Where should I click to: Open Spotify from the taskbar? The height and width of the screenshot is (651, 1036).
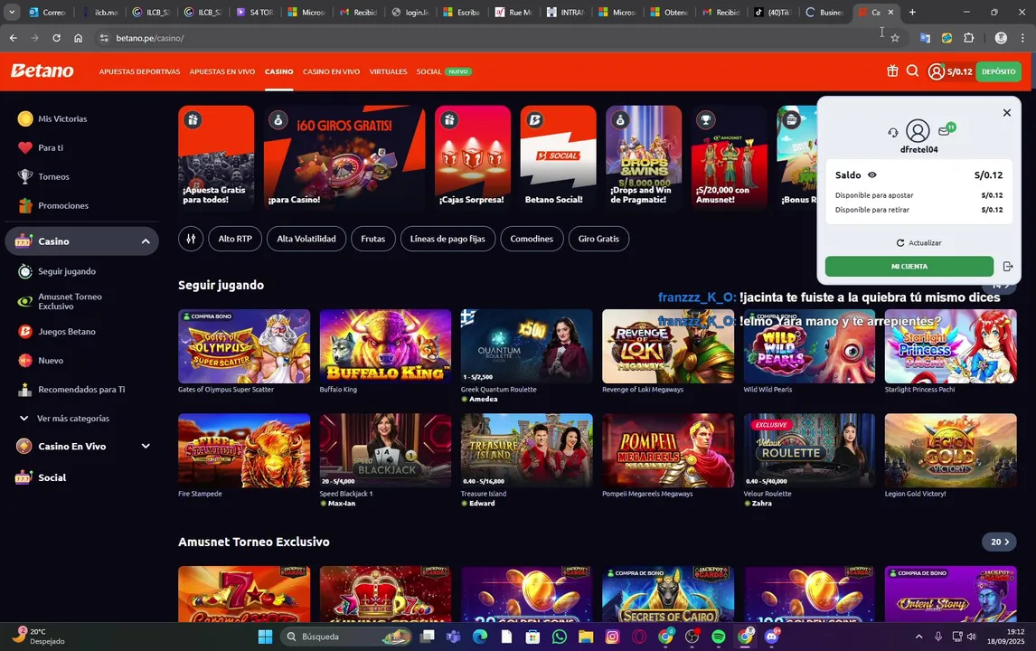click(718, 637)
